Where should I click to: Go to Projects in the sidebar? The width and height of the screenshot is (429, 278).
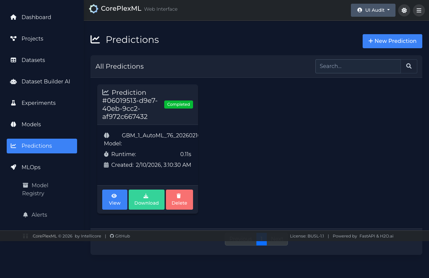tap(32, 39)
